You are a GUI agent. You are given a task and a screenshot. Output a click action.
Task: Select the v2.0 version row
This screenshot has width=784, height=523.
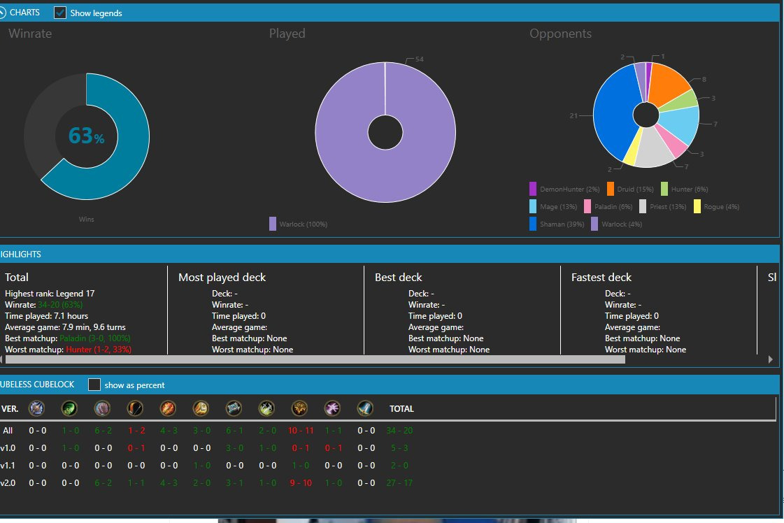[x=8, y=482]
